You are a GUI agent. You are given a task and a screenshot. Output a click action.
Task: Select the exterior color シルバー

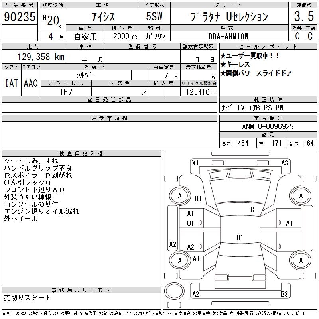86,75
